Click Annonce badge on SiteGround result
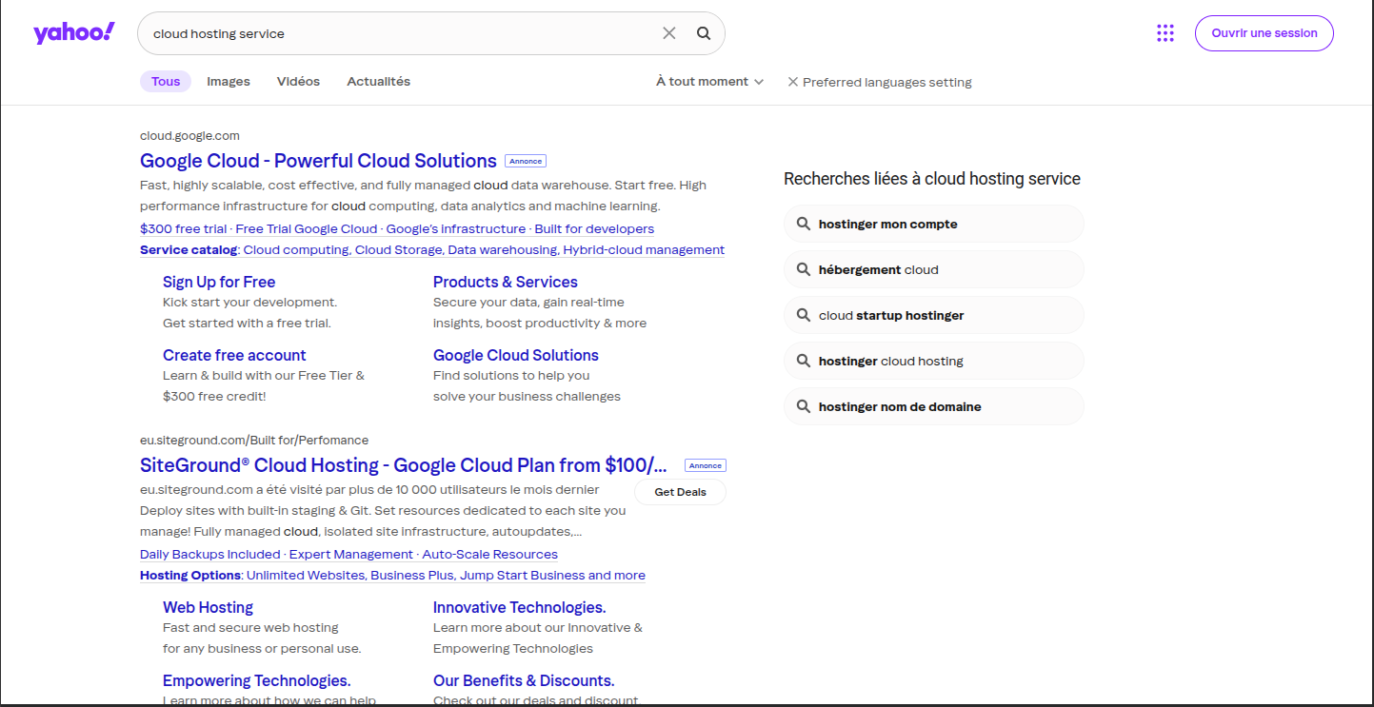This screenshot has width=1374, height=707. tap(706, 465)
